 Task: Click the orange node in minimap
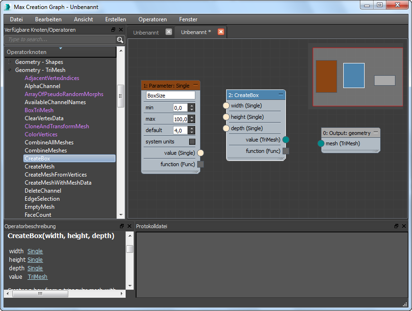tap(326, 76)
